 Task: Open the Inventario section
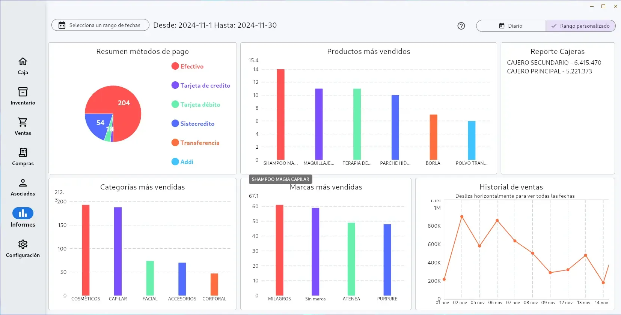click(23, 96)
